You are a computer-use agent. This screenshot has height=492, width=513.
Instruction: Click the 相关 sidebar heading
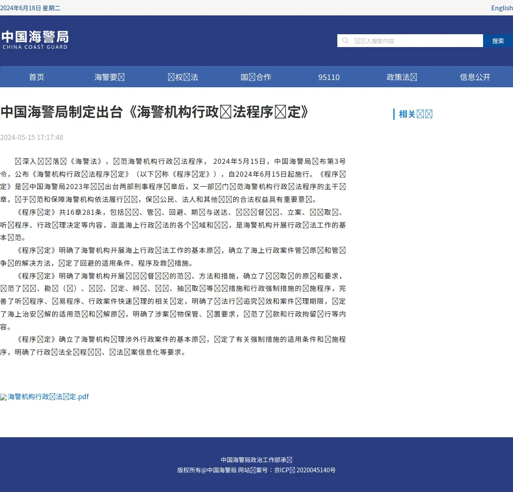416,114
